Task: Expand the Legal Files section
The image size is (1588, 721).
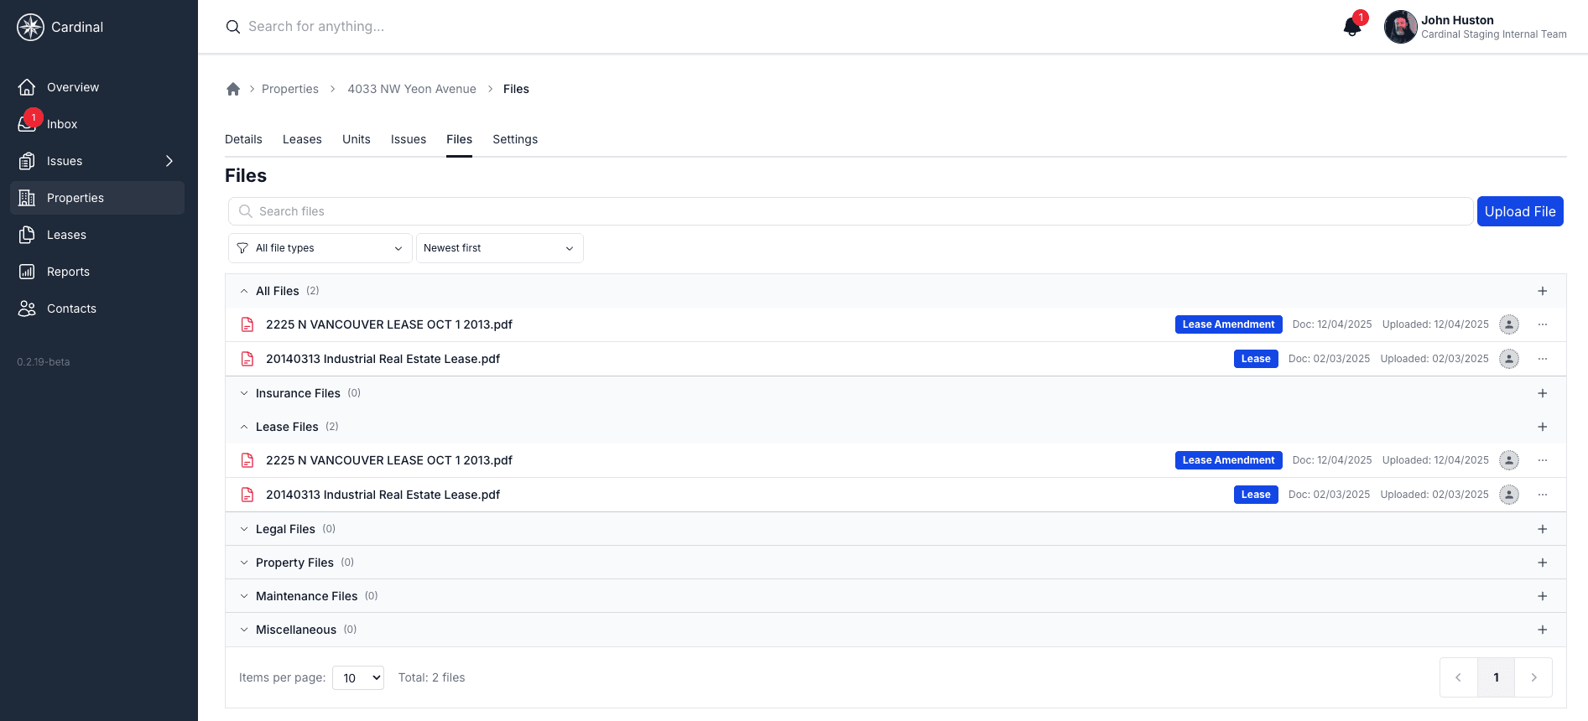Action: pos(244,529)
